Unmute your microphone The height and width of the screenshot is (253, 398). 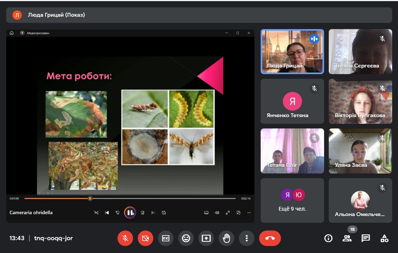click(x=125, y=238)
